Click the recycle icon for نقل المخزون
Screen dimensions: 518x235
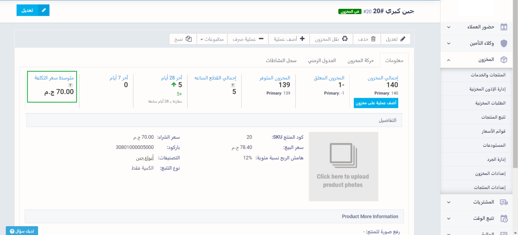click(x=345, y=39)
